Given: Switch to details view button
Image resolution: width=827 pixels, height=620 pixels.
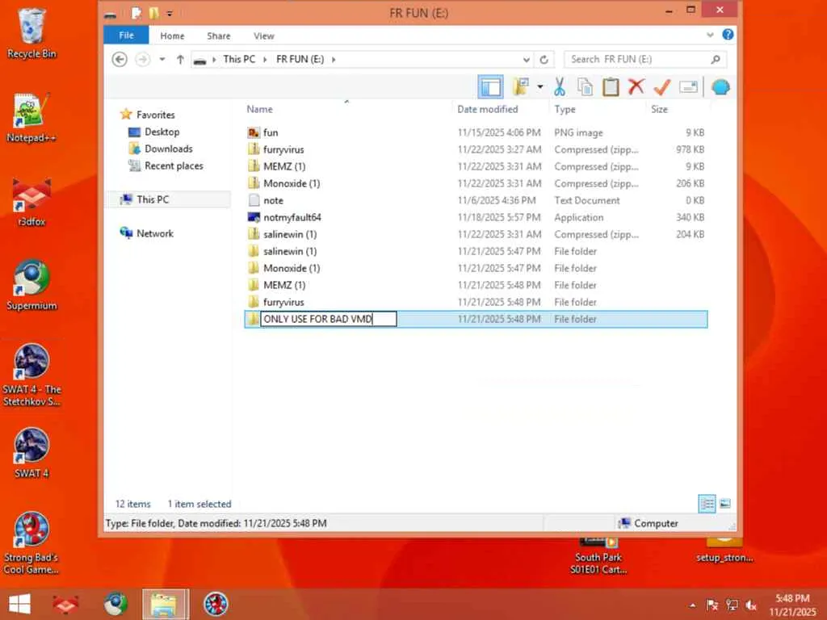Looking at the screenshot, I should 707,504.
